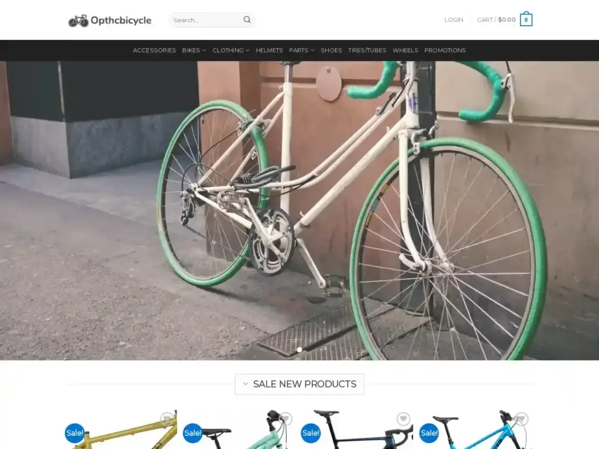Viewport: 599px width, 449px height.
Task: Open the cart bag icon
Action: pyautogui.click(x=526, y=20)
